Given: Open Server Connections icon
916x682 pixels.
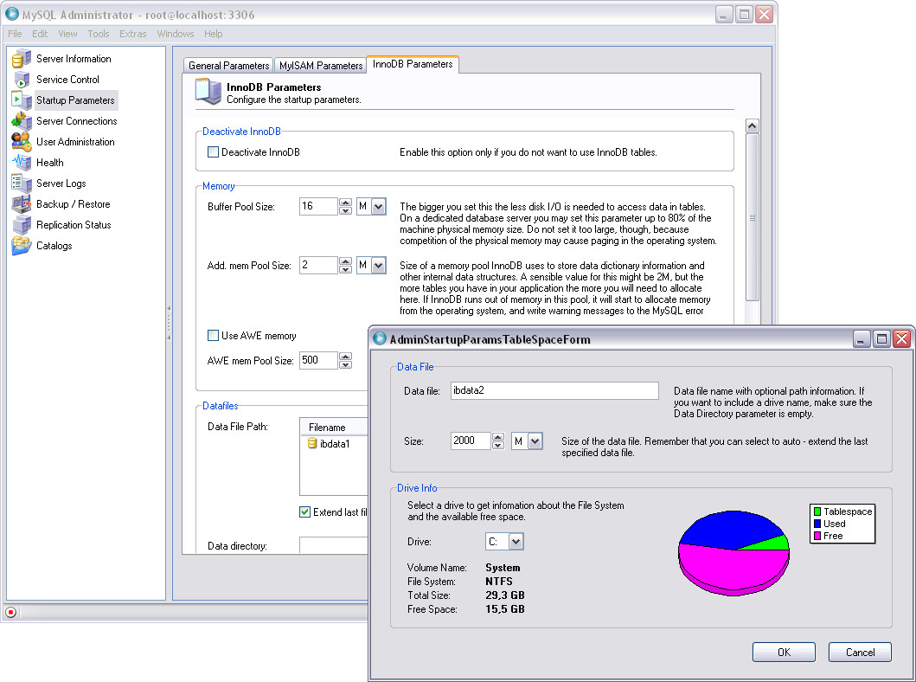Looking at the screenshot, I should (22, 121).
